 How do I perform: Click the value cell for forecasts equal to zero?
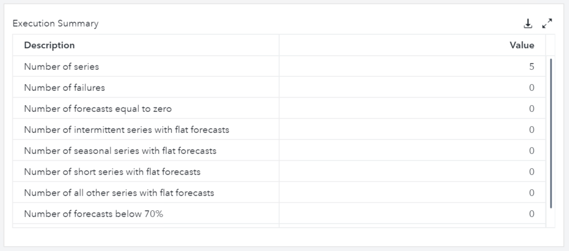point(531,109)
